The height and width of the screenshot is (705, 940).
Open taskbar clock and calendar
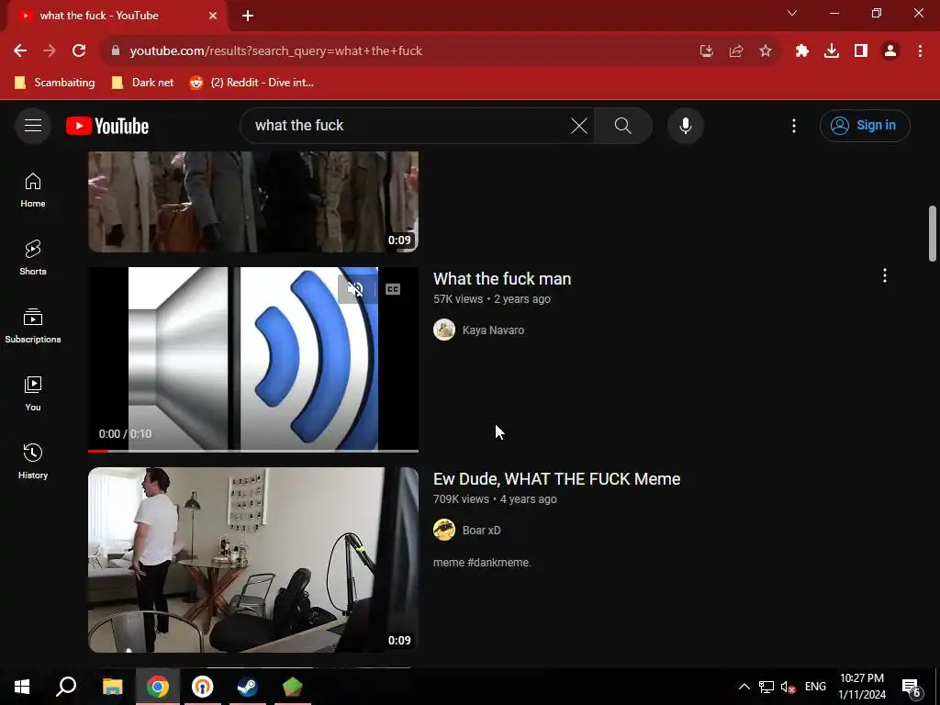pyautogui.click(x=862, y=687)
